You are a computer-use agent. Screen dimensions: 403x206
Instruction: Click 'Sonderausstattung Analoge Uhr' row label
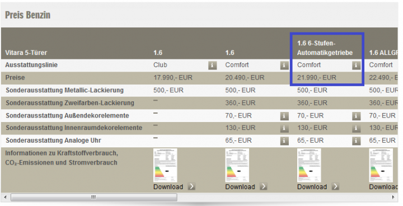54,141
